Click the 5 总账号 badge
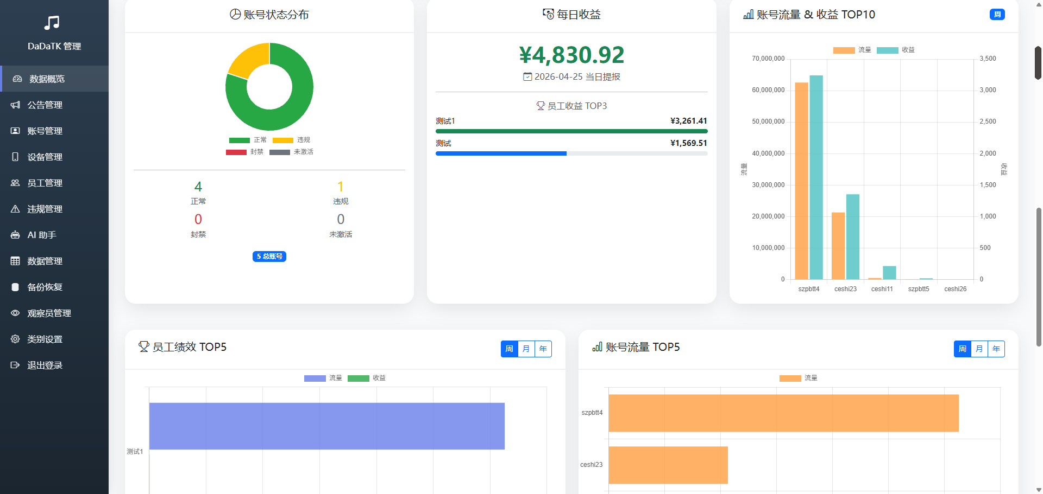1043x494 pixels. click(x=269, y=256)
